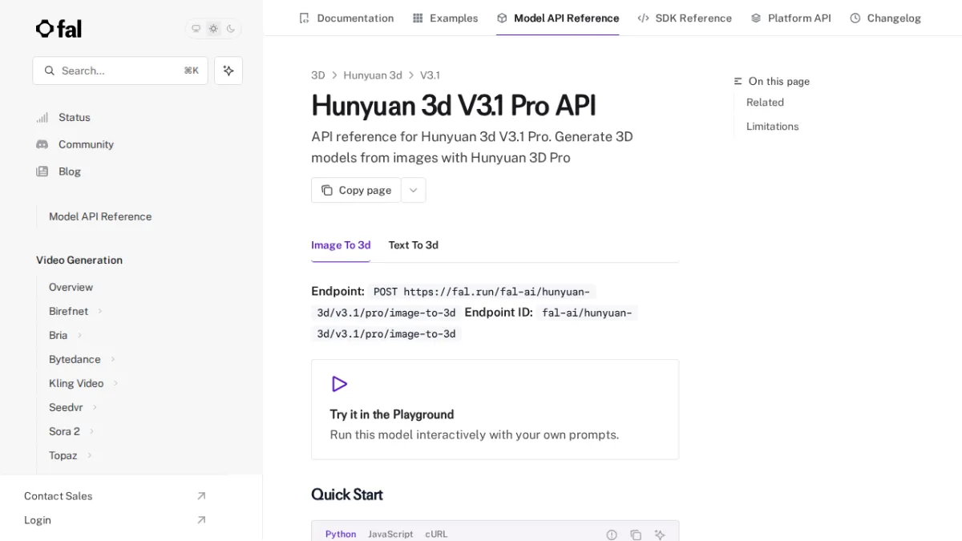Expand Bytedance chevron
The height and width of the screenshot is (541, 962).
[113, 359]
